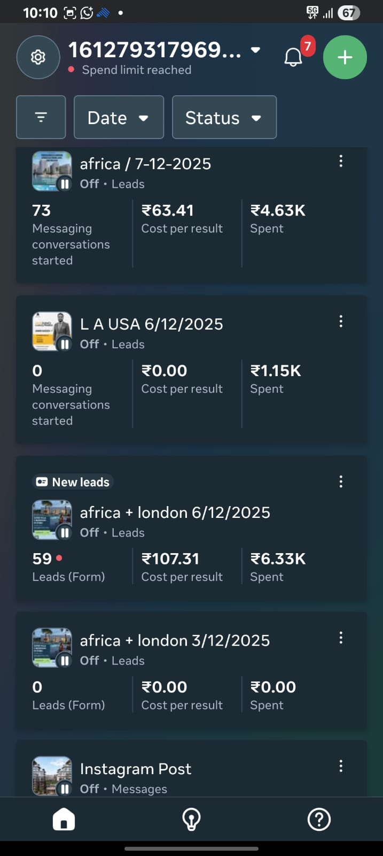Toggle pause badge on africa + london 3/12/2025
Image resolution: width=383 pixels, height=856 pixels.
[65, 661]
